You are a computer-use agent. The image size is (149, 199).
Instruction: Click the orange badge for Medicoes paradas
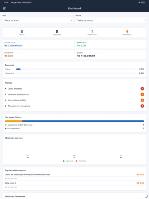(142, 95)
